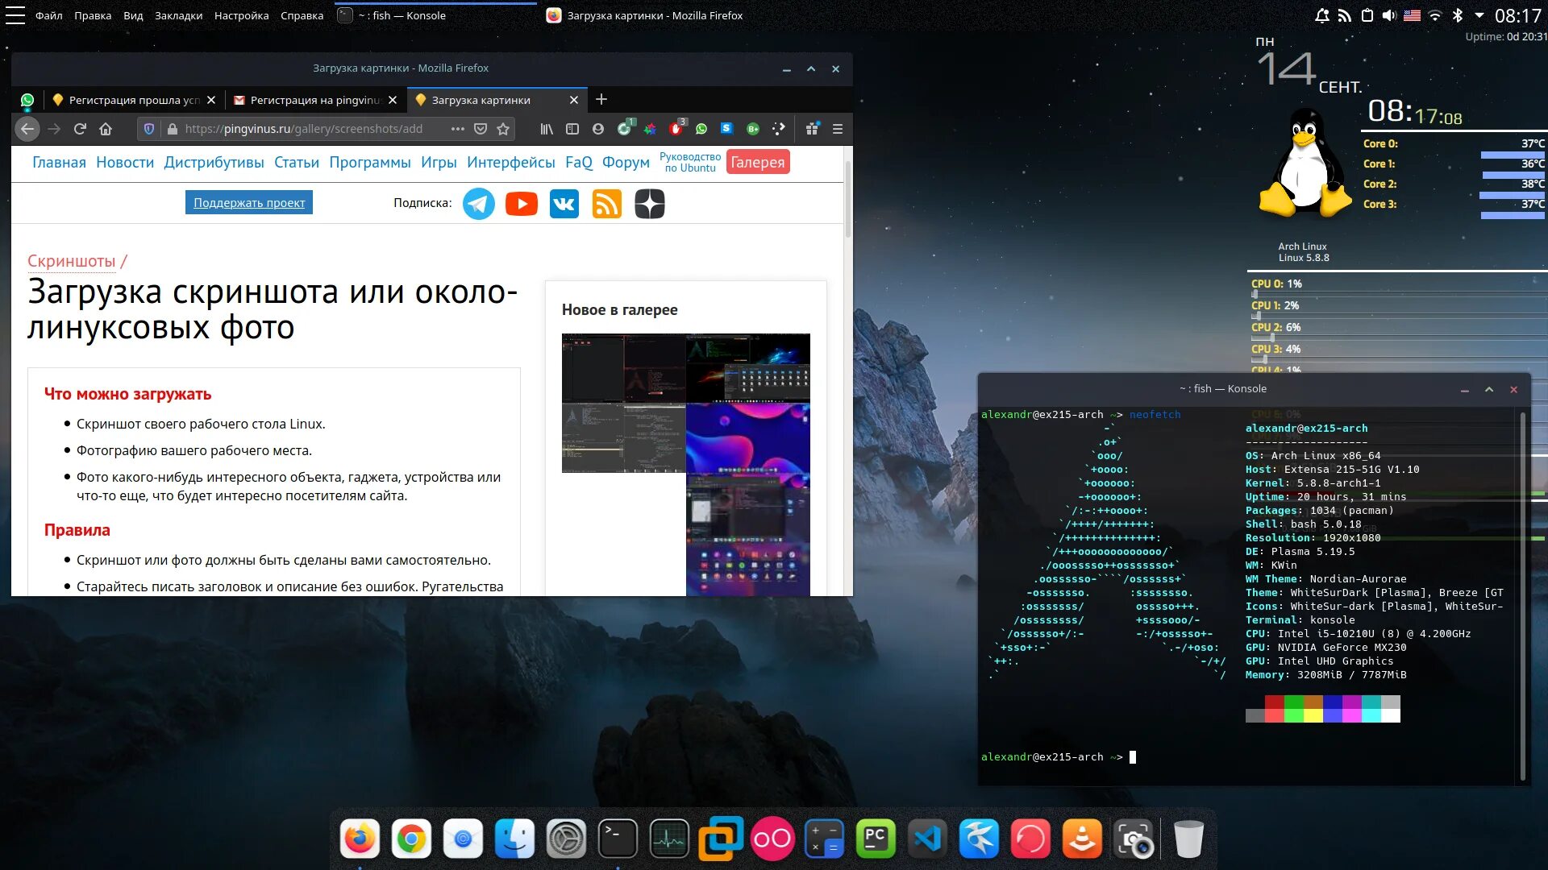The image size is (1548, 870).
Task: Go to Дистрибутивы site link
Action: tap(214, 162)
